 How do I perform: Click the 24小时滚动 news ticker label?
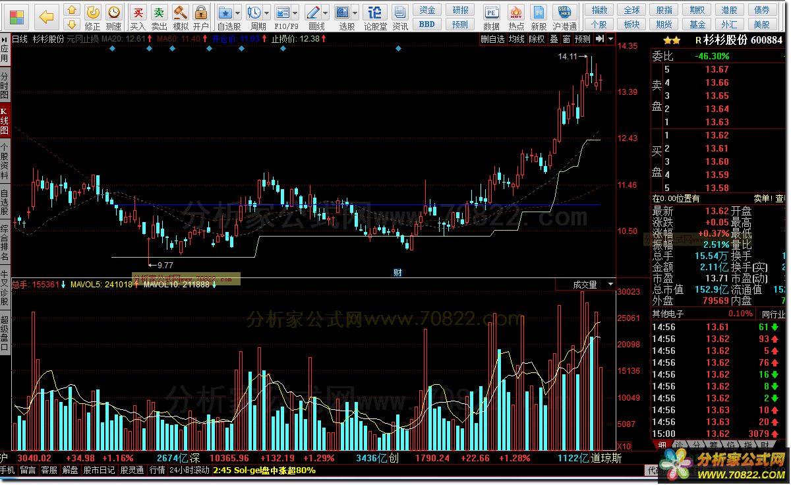(189, 471)
